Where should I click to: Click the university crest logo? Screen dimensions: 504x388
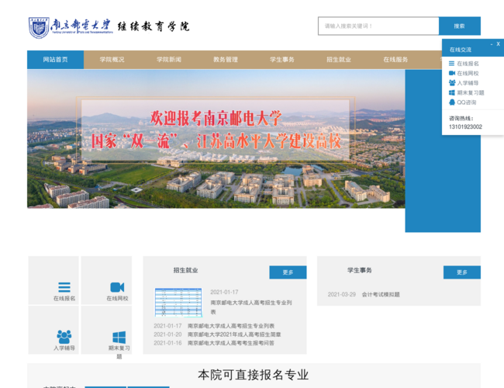[39, 28]
